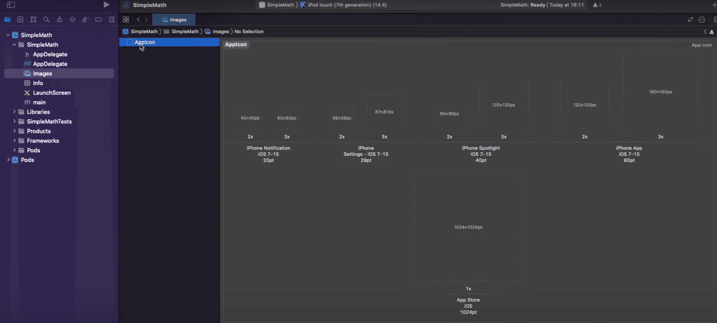The height and width of the screenshot is (323, 717).
Task: Collapse the SimpleMath project root
Action: 8,35
